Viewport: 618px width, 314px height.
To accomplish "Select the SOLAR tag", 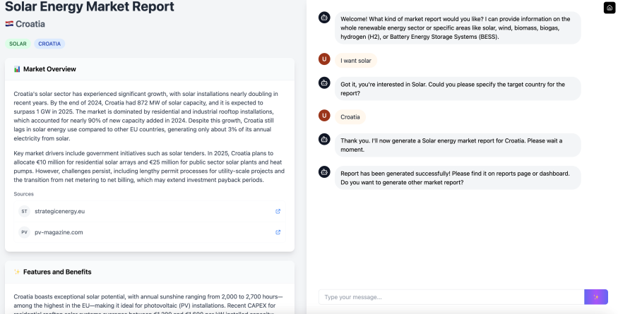I will 18,44.
